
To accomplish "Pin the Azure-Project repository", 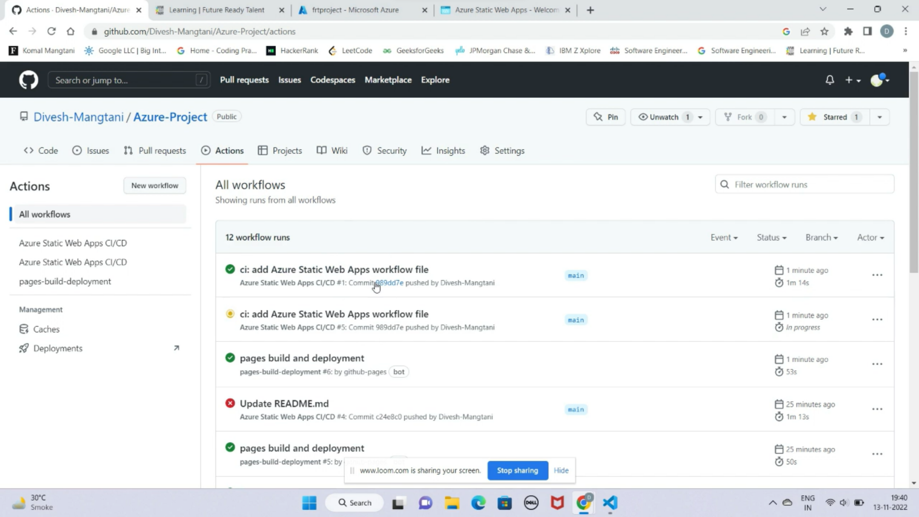I will click(605, 117).
